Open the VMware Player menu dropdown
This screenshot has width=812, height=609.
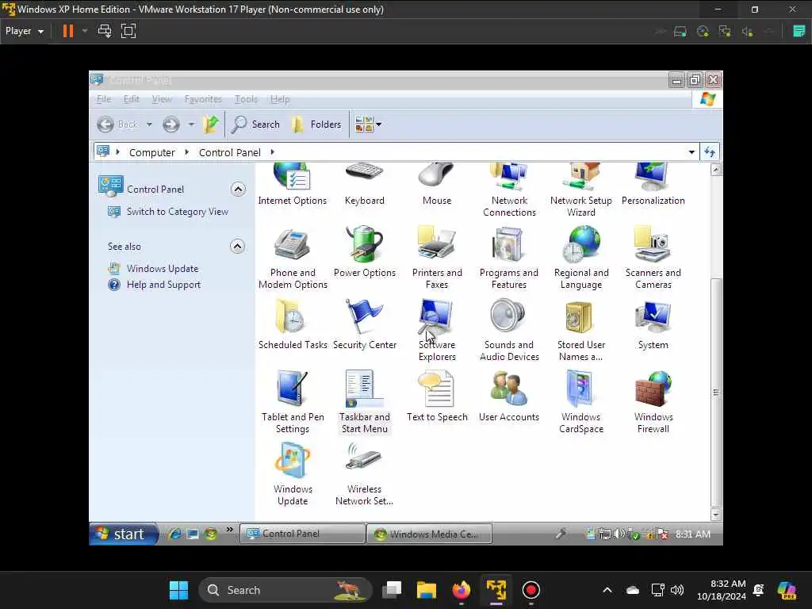pyautogui.click(x=25, y=31)
